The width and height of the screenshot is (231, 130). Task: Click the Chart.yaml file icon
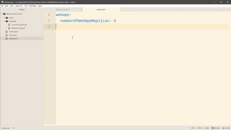(x=6, y=35)
